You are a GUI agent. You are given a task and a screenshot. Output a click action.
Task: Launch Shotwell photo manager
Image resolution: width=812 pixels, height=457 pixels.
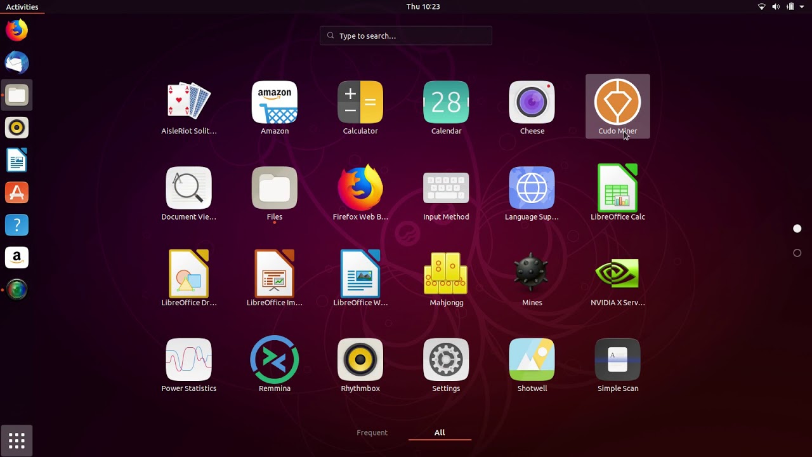click(532, 364)
